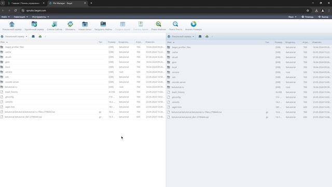
Task: Open the Navigation menu
Action: (x=21, y=17)
